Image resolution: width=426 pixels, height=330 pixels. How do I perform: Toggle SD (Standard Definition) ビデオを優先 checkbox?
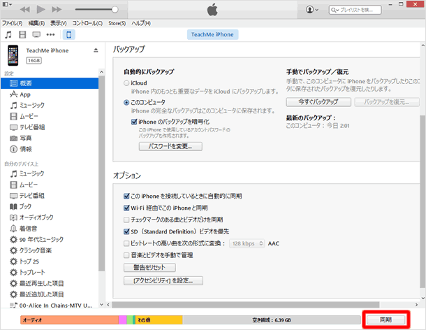(126, 231)
